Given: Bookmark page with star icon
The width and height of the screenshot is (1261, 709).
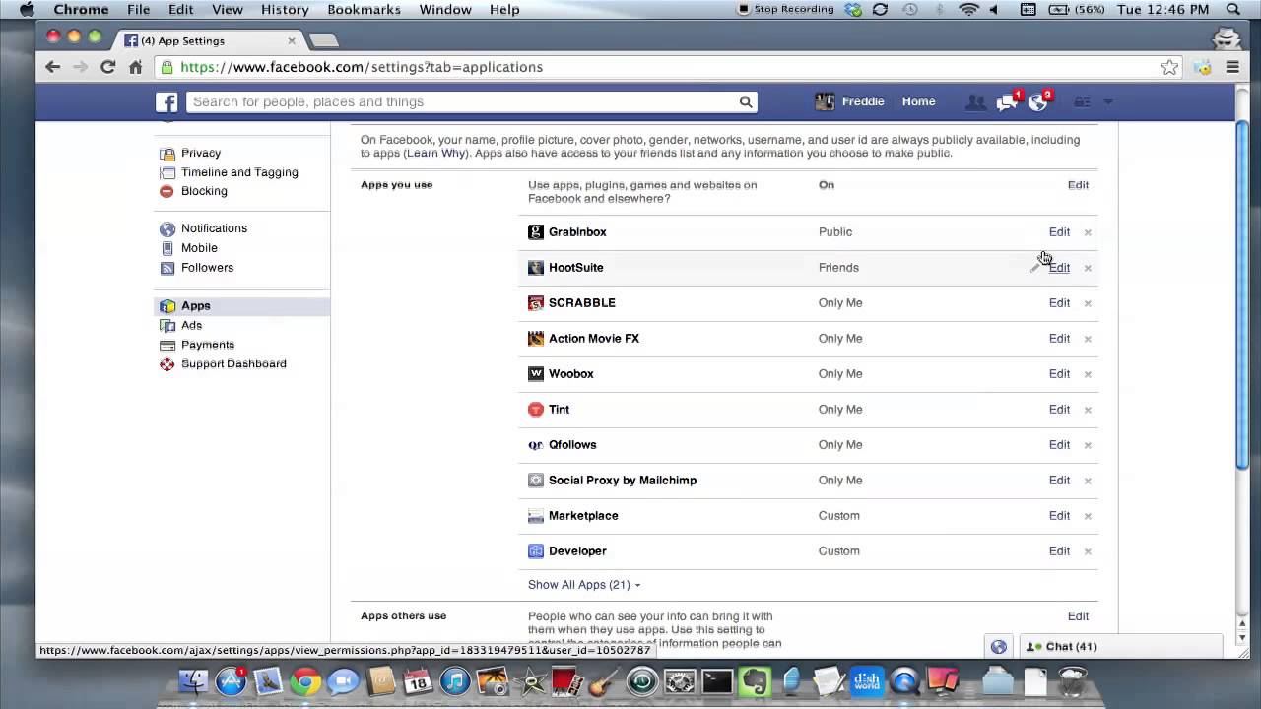Looking at the screenshot, I should click(x=1169, y=67).
